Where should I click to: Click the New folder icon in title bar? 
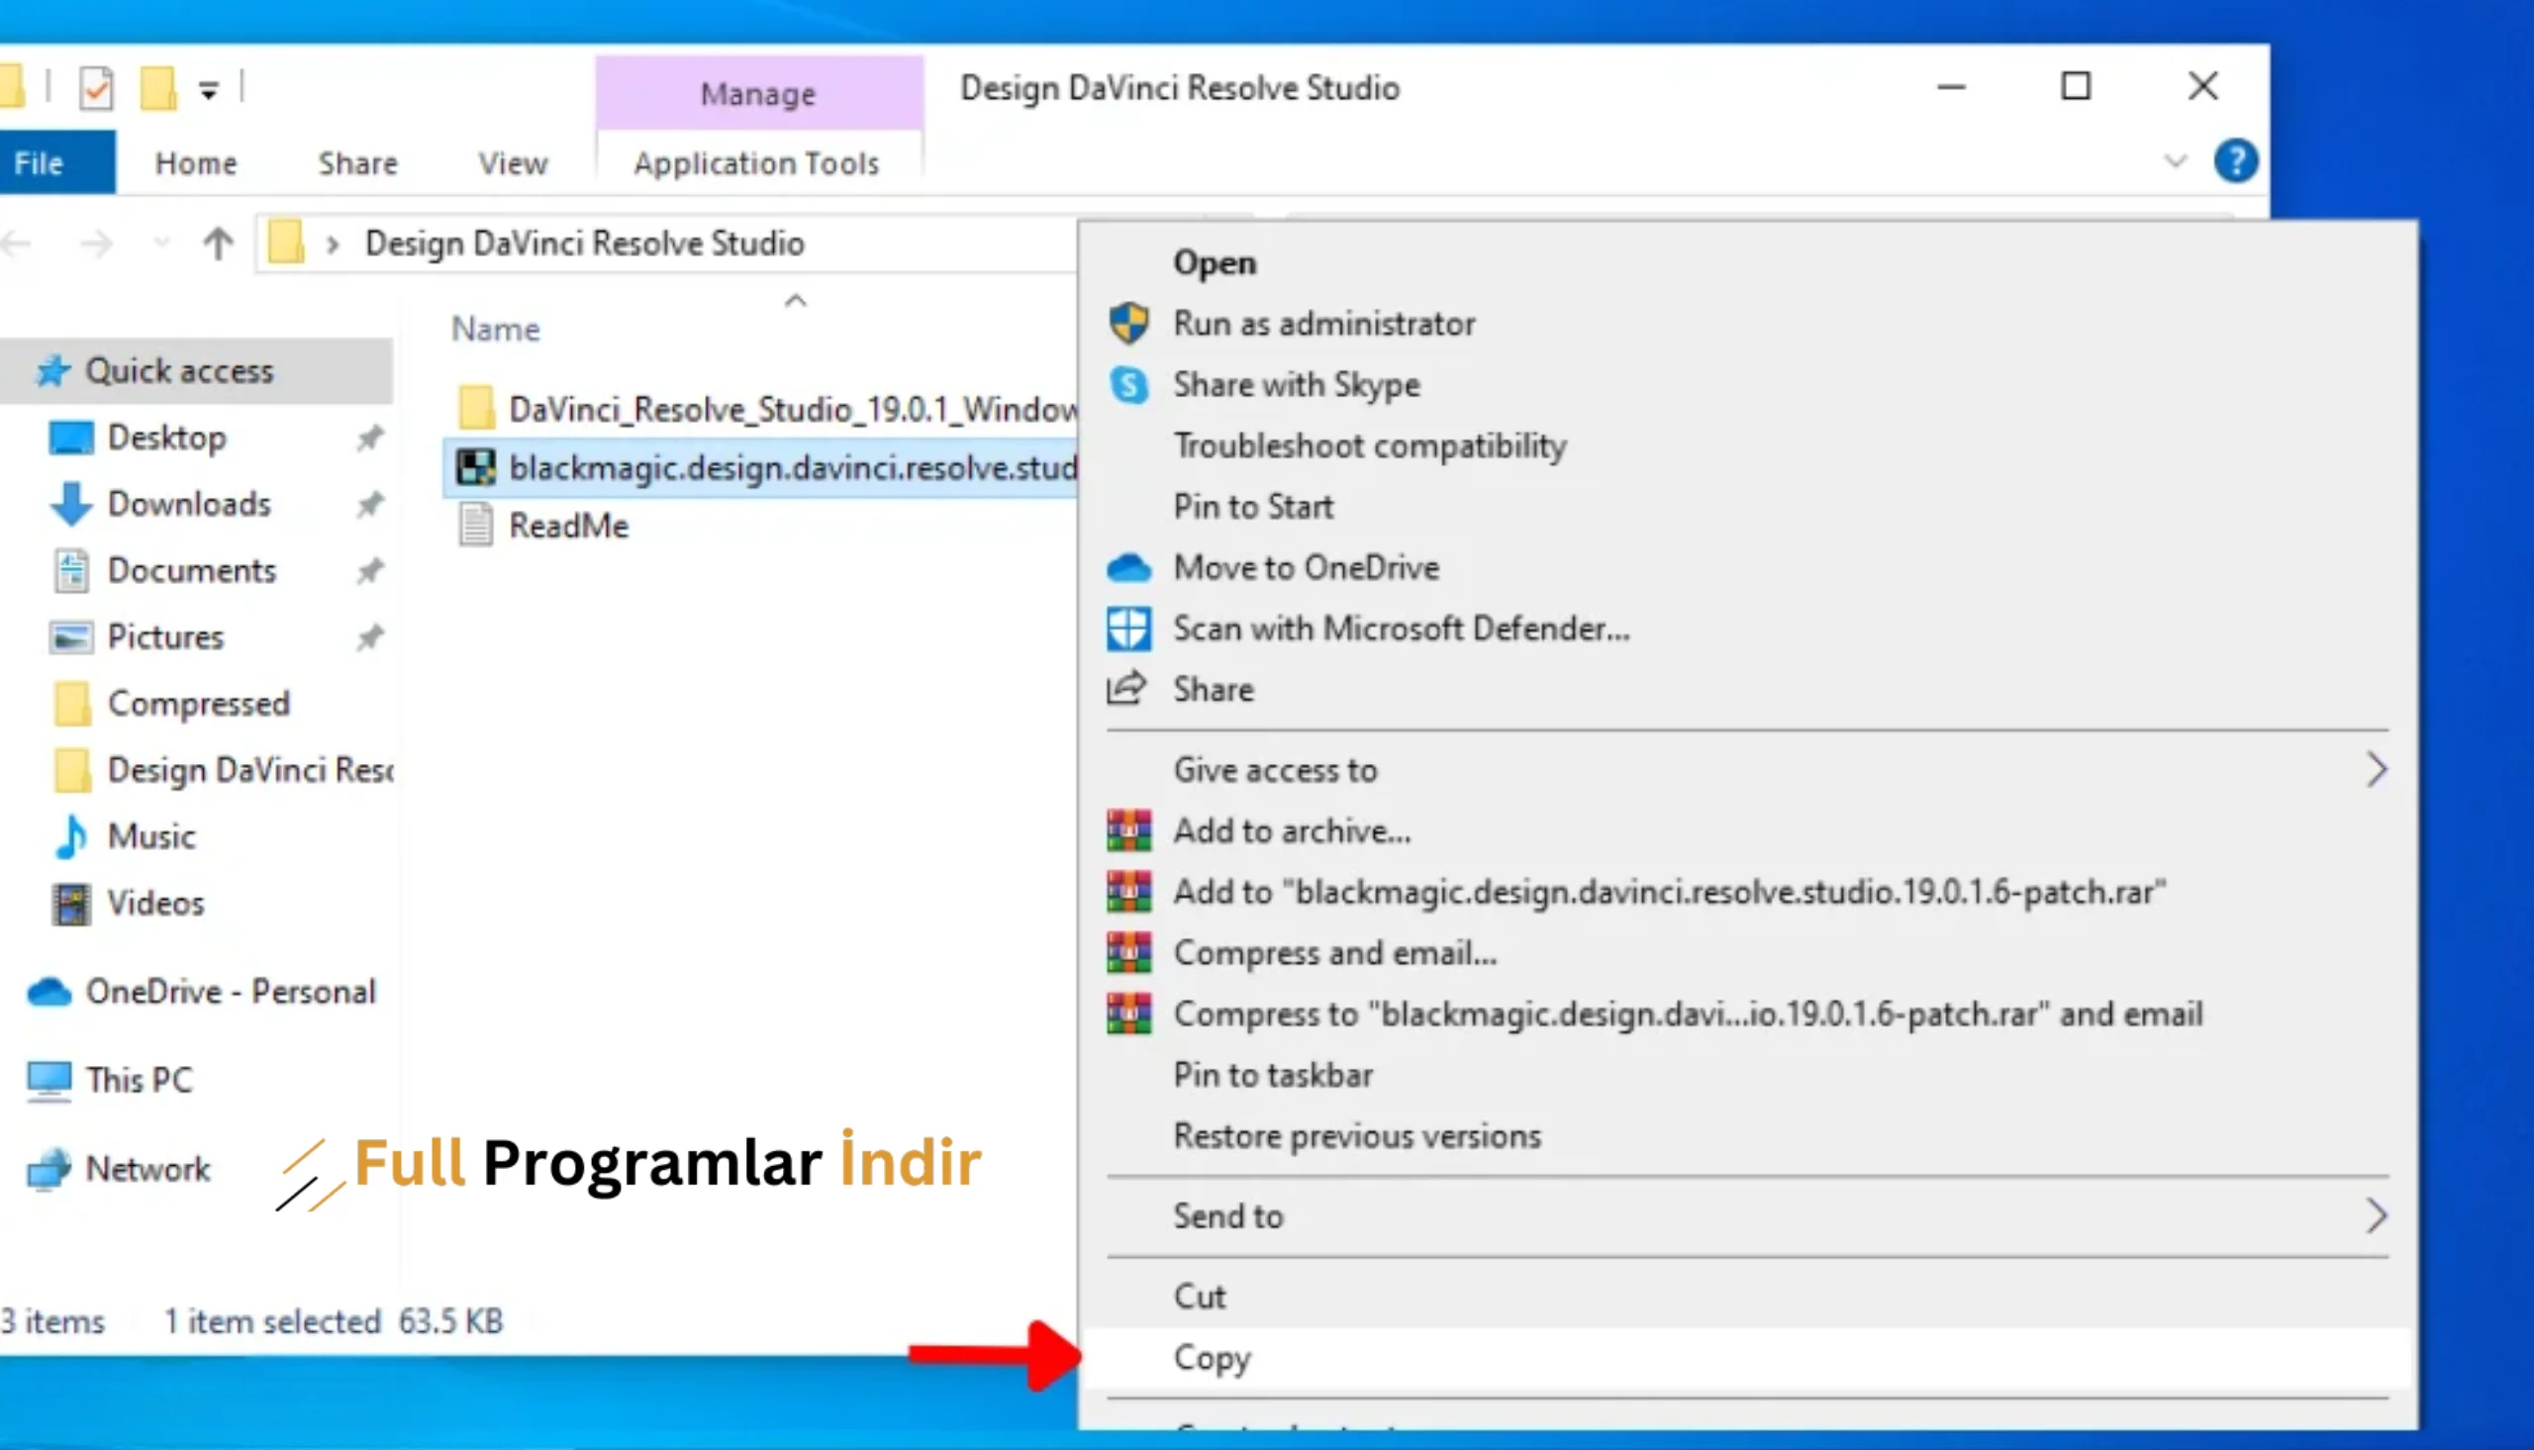pyautogui.click(x=157, y=89)
